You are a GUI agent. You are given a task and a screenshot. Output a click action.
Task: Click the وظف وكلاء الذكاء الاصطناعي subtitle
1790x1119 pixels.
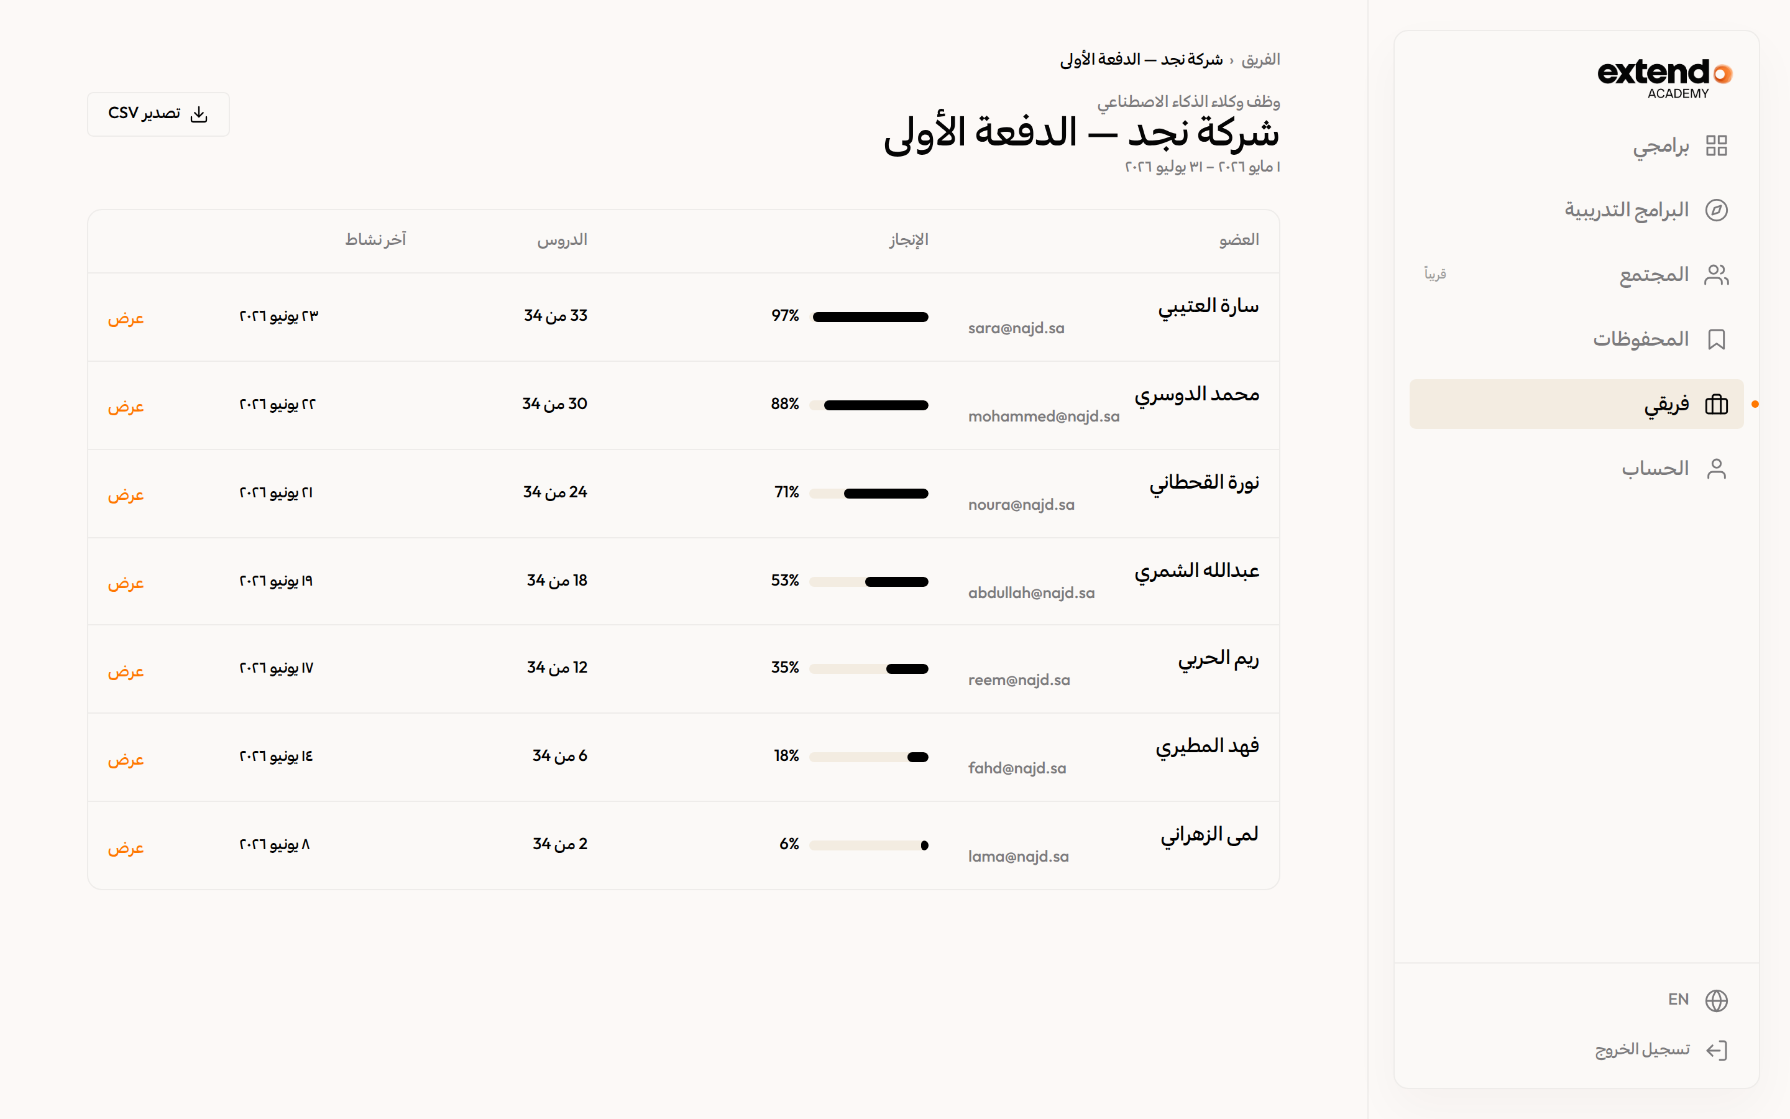(1188, 101)
